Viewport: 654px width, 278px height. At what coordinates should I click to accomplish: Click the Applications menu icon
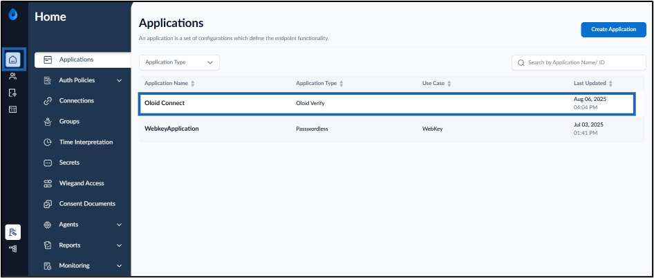point(48,59)
